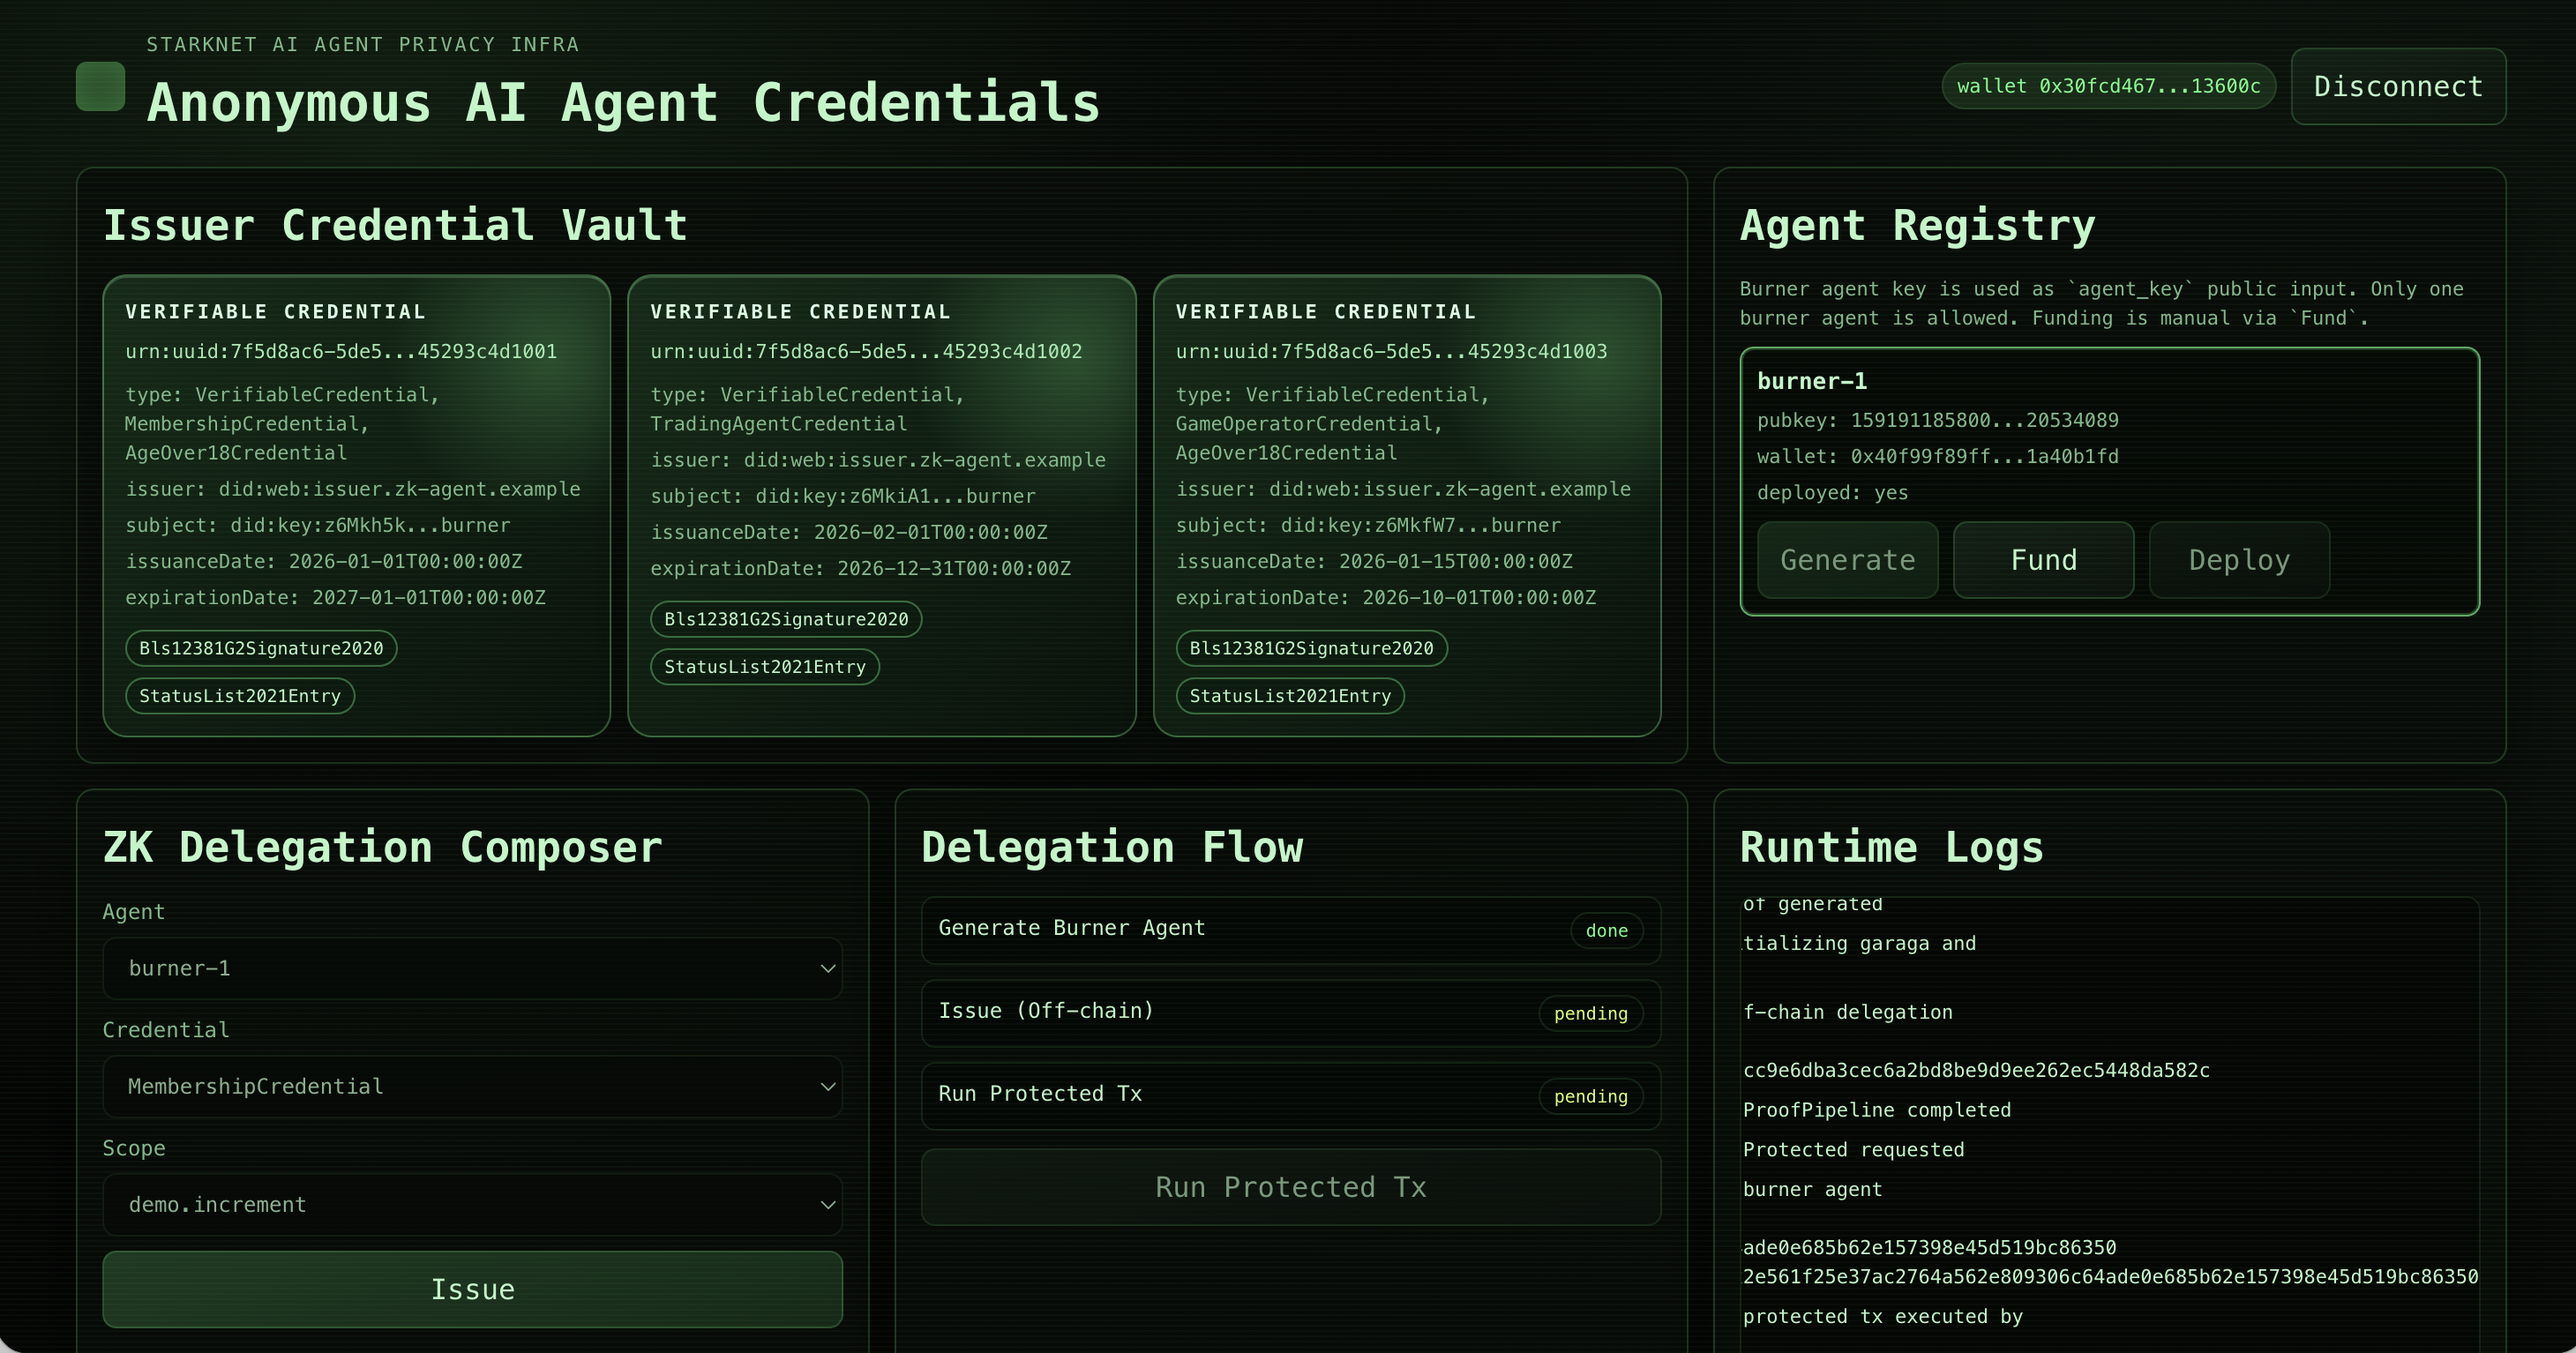Open the Agent dropdown showing burner-1

click(472, 968)
